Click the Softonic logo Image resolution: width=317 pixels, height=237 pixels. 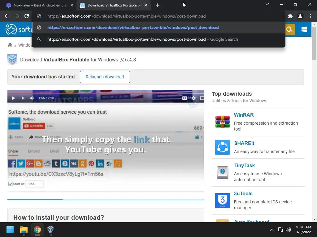pos(18,29)
